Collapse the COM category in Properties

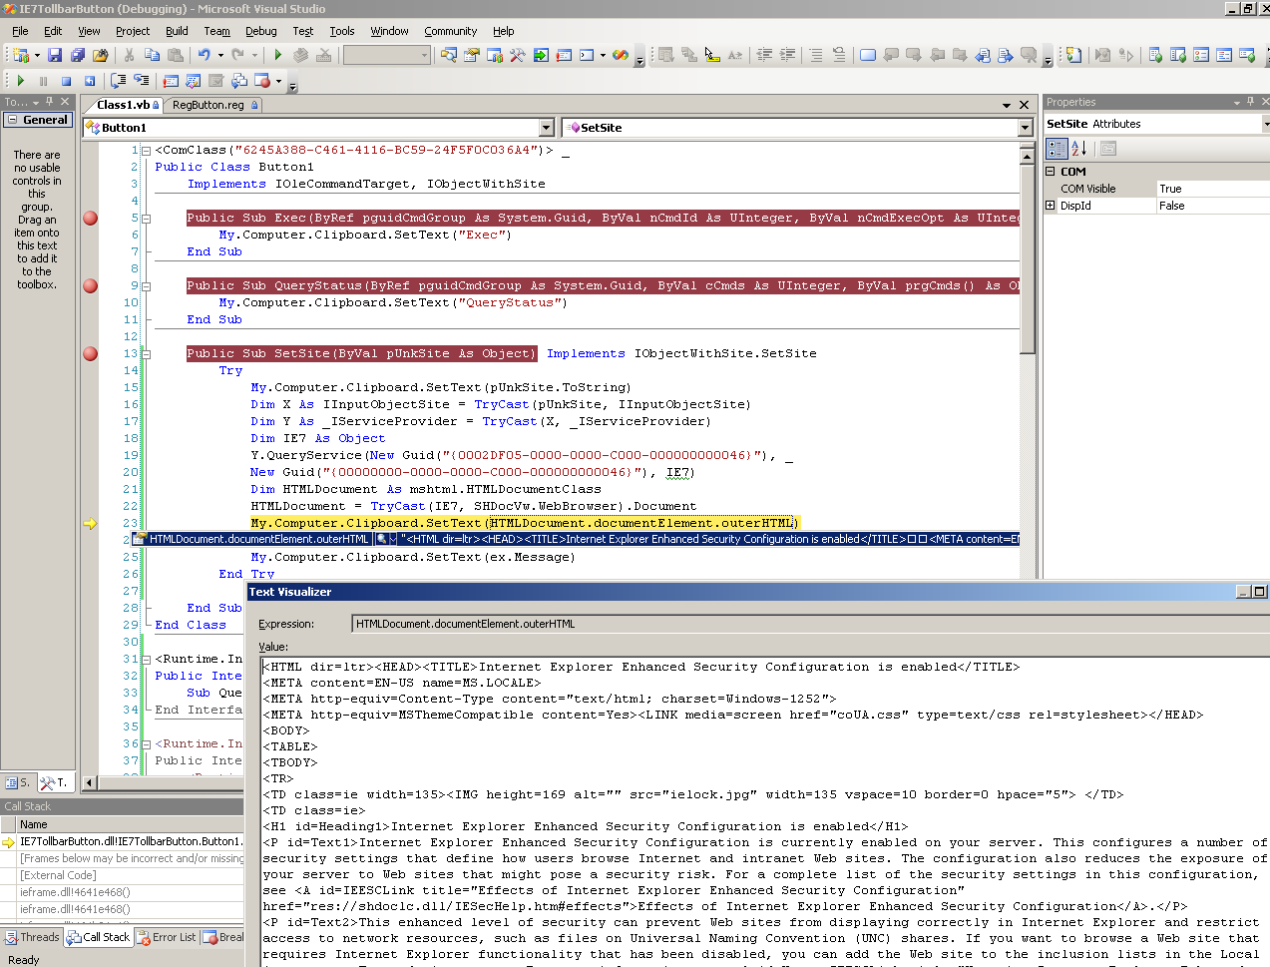[1050, 172]
